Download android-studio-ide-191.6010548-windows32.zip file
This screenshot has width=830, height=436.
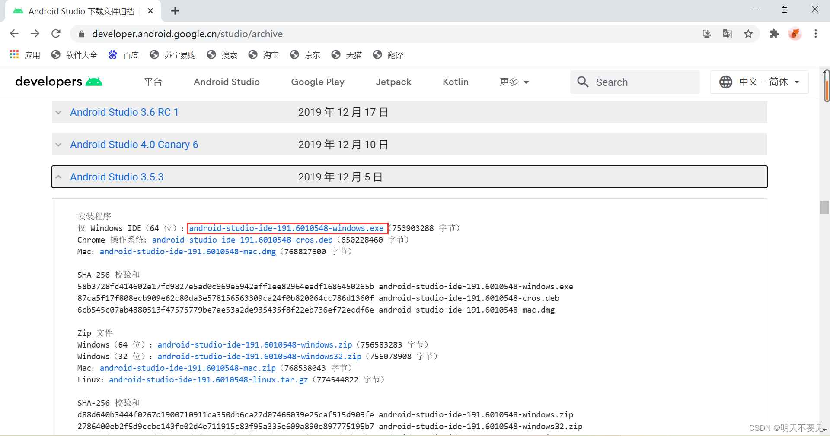(259, 357)
